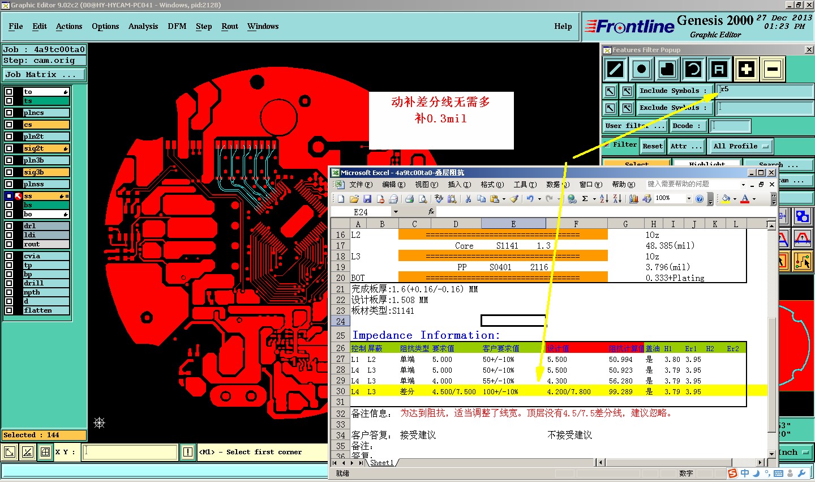The height and width of the screenshot is (482, 815).
Task: Toggle the Arc feature filter icon
Action: point(693,70)
